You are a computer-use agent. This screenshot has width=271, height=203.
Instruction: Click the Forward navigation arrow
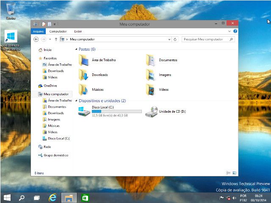click(44, 39)
